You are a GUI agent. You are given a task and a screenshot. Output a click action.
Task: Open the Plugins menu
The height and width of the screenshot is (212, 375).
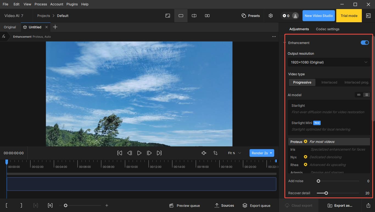[72, 4]
